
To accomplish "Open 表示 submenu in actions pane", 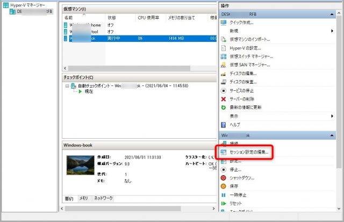I will pos(277,116).
